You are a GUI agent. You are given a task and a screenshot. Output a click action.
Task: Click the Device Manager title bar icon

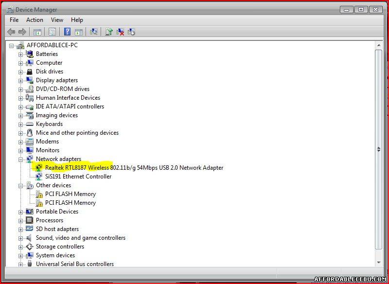10,10
